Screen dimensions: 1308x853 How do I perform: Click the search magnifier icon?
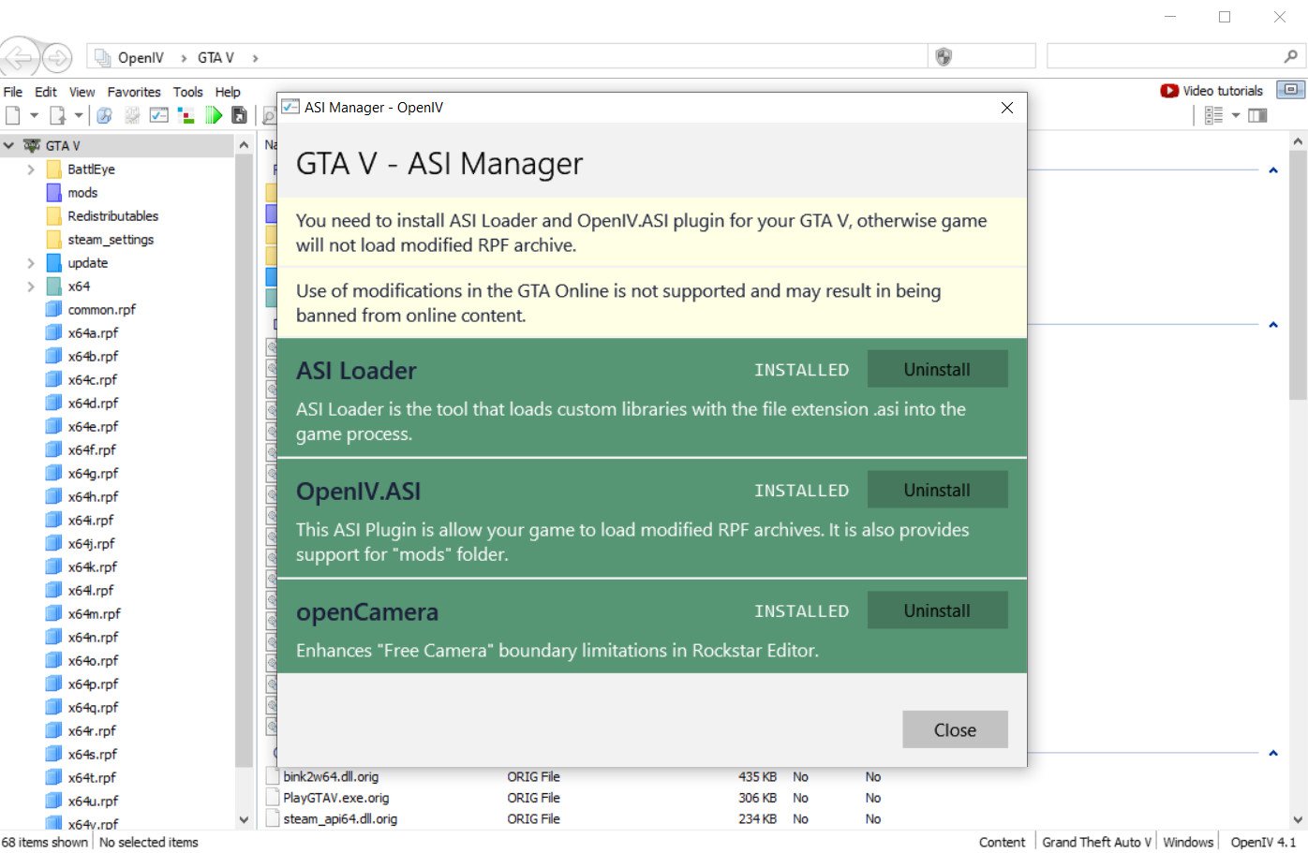click(x=1290, y=56)
